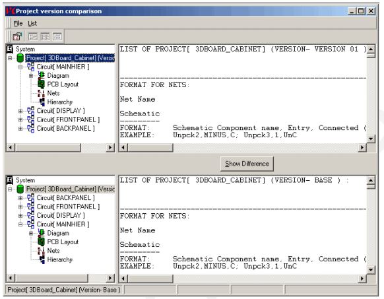Select Hierarchy label in lower tree
Image resolution: width=384 pixels, height=299 pixels.
point(60,259)
